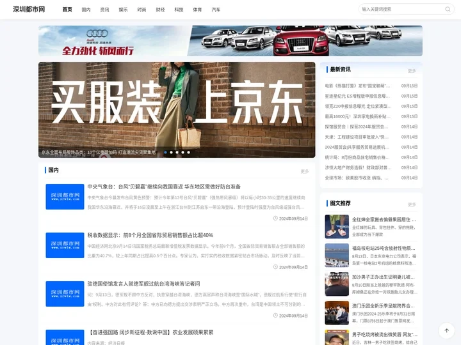
Task: Click the 中央气象台今晨发布台风黄色预警 summary text
Action: tap(197, 203)
